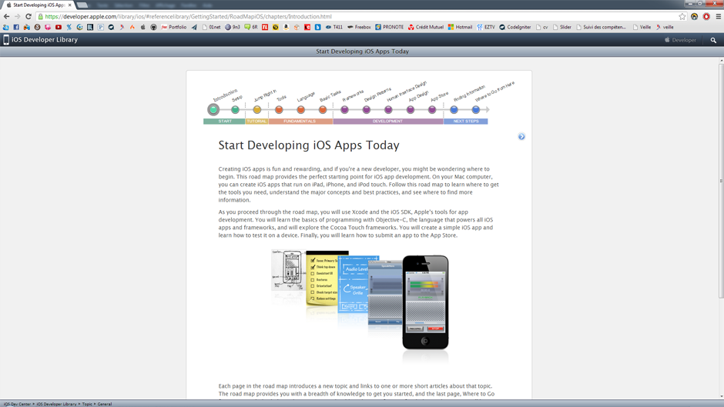Reload the page with refresh icon
This screenshot has height=407, width=724.
pyautogui.click(x=28, y=16)
